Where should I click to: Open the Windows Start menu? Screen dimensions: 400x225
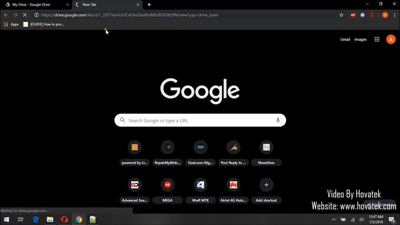click(x=7, y=219)
